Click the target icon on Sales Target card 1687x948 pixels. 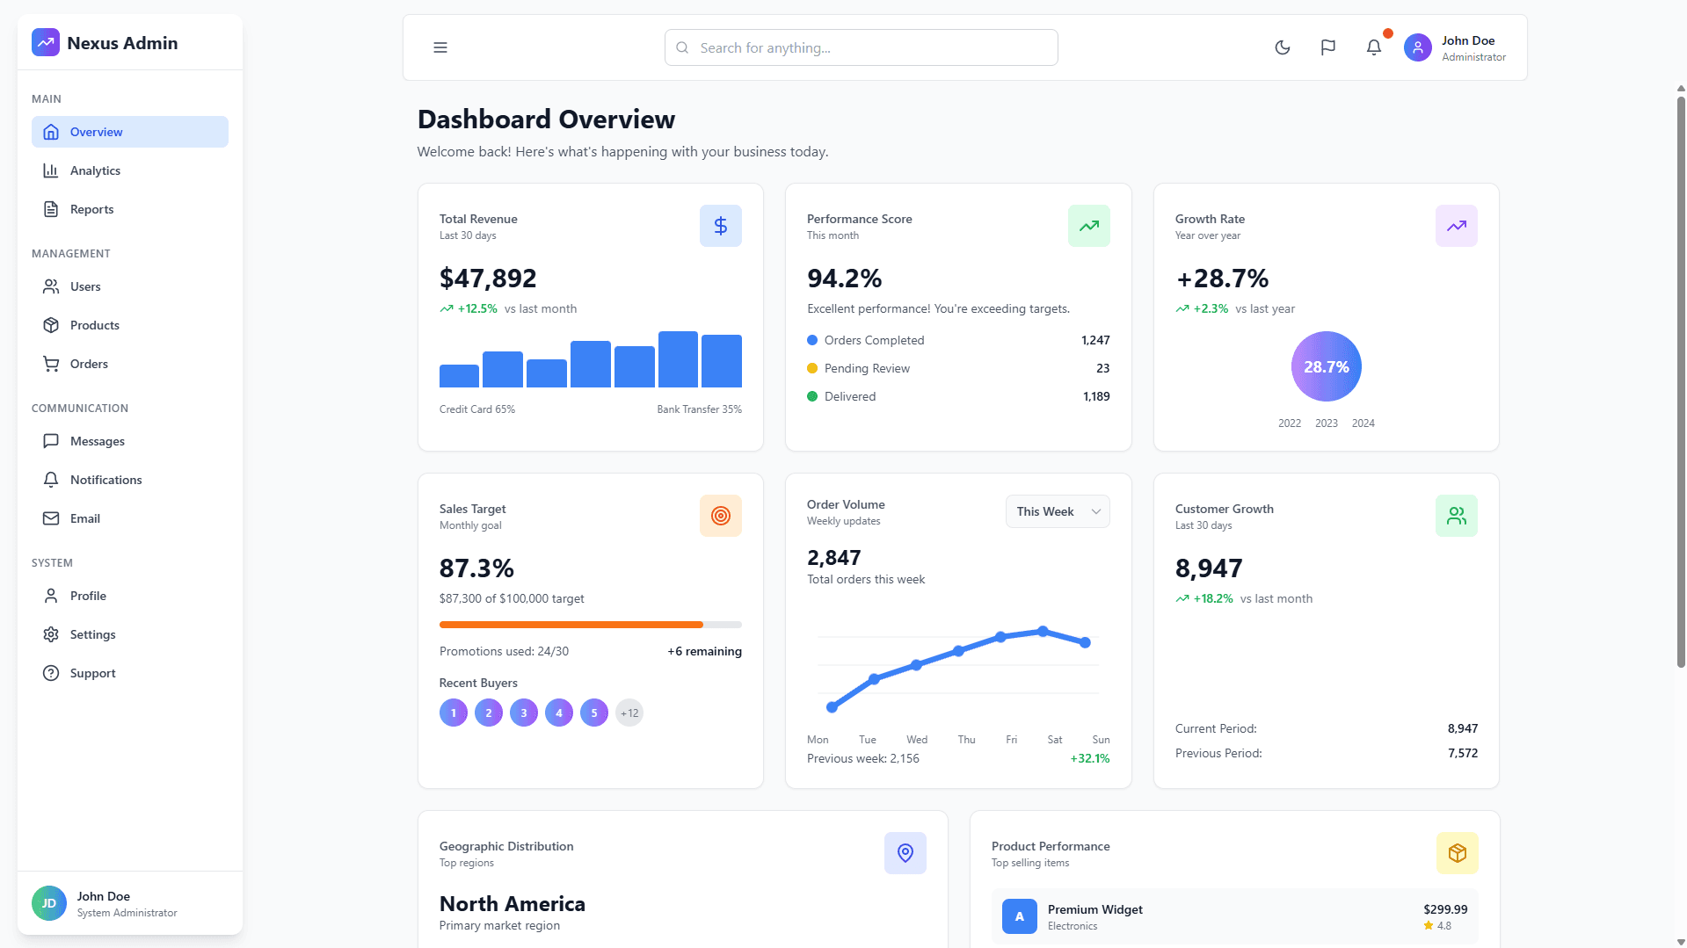(x=720, y=516)
